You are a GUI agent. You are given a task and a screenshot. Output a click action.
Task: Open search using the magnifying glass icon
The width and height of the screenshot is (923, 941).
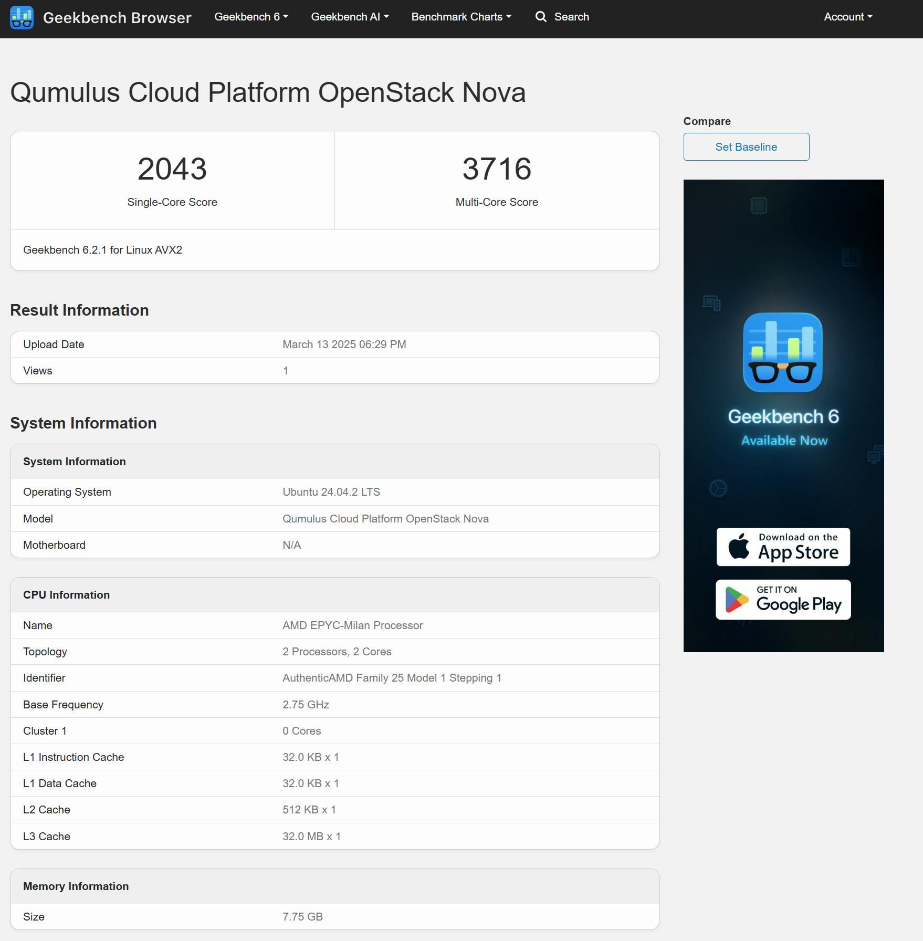coord(541,17)
